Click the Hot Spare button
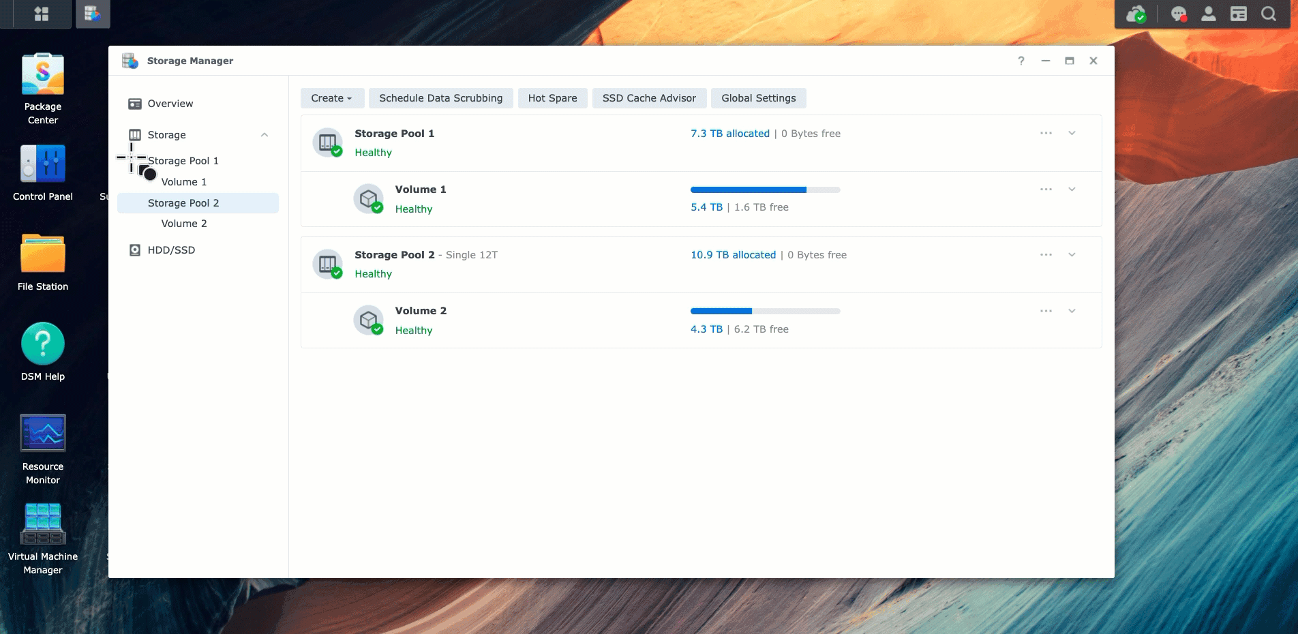 pyautogui.click(x=553, y=98)
